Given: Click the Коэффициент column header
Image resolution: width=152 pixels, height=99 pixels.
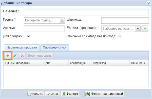Looking at the screenshot, I should pos(80,63).
